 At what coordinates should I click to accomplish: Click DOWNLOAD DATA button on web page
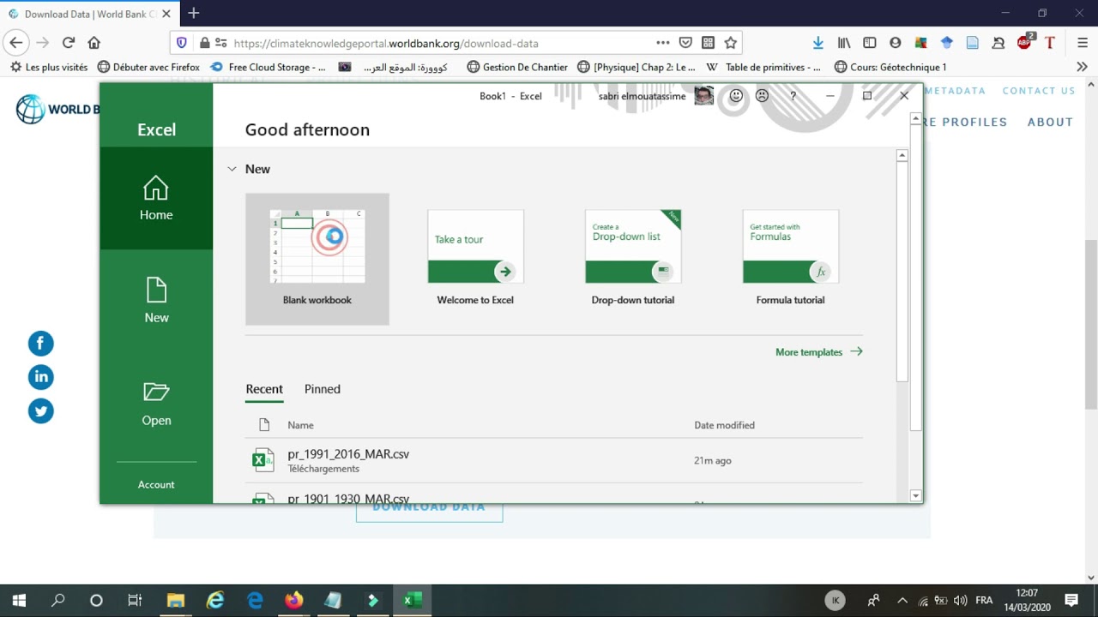pyautogui.click(x=429, y=511)
